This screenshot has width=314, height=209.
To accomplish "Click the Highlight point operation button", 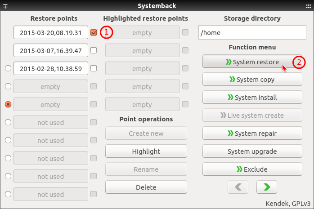I will point(146,151).
